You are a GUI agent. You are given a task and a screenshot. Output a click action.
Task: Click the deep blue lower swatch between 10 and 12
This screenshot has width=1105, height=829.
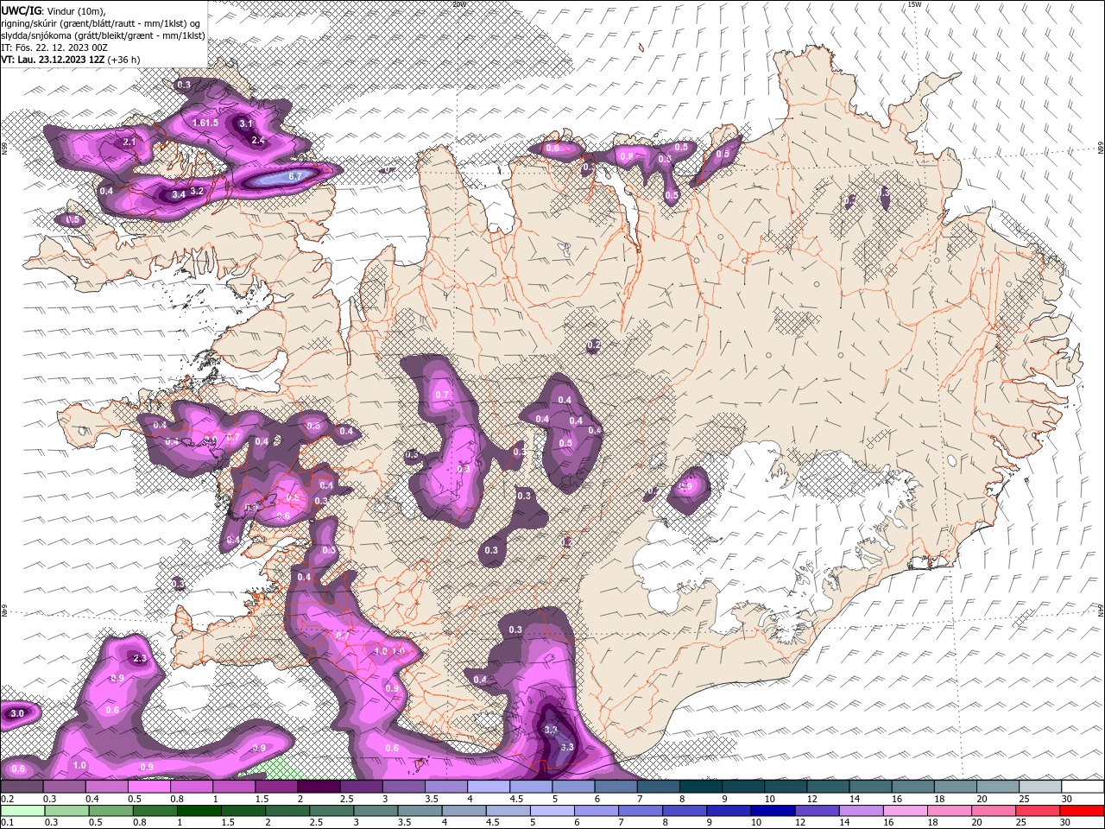point(773,811)
